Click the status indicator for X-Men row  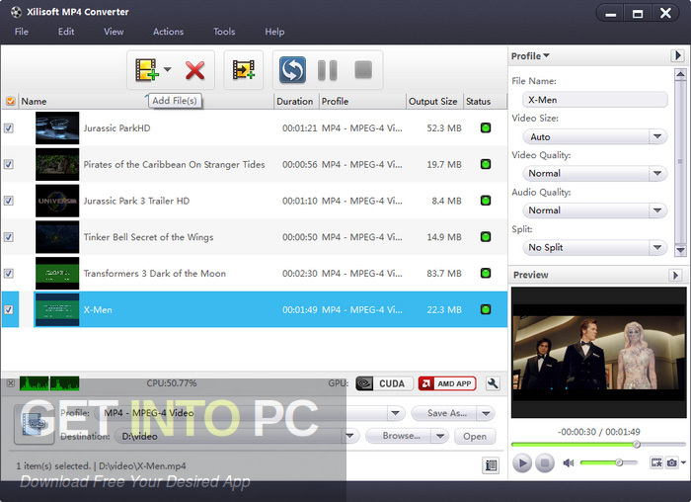pyautogui.click(x=486, y=309)
